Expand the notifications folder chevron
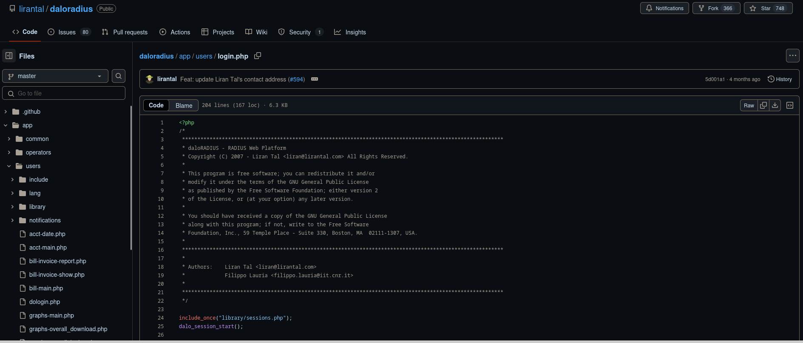Screen dimensions: 803x343 [x=12, y=220]
